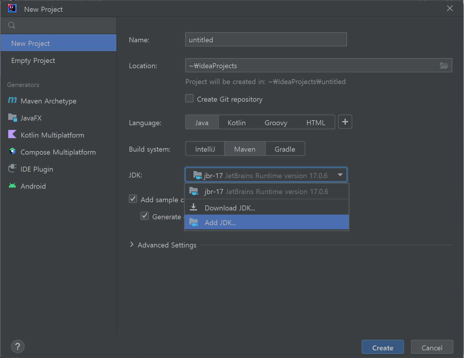Open Compose Multiplatform generator
This screenshot has height=358, width=464.
tap(59, 152)
